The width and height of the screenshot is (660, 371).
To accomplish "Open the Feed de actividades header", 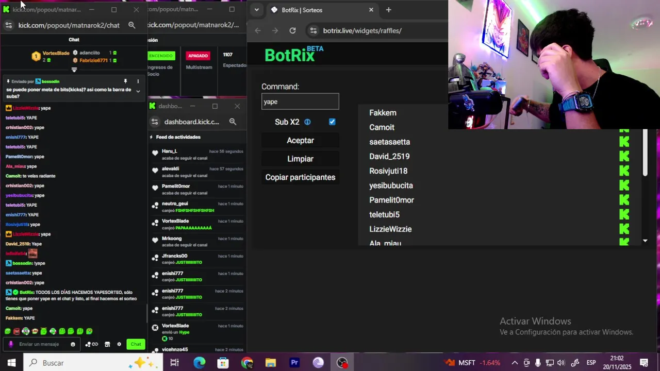I will pyautogui.click(x=178, y=137).
